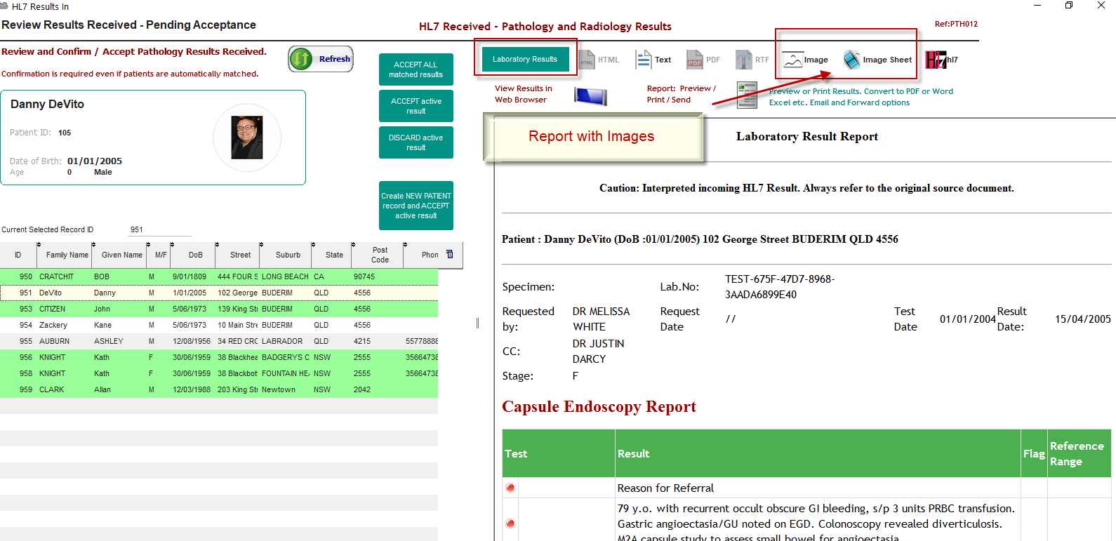Image resolution: width=1116 pixels, height=541 pixels.
Task: Click 'View Results in Web Browser' label
Action: pyautogui.click(x=524, y=94)
